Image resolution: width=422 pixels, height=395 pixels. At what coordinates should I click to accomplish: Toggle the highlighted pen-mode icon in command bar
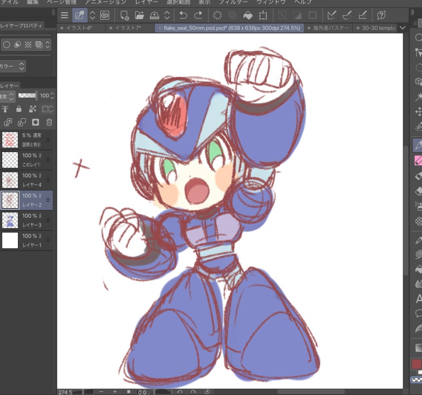80,15
